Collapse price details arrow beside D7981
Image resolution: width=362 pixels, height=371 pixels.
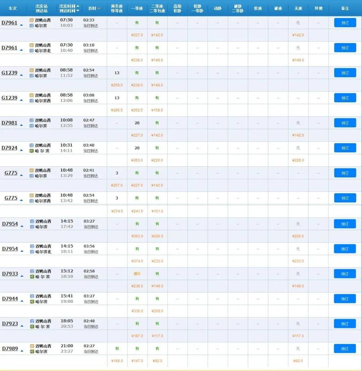pos(21,125)
